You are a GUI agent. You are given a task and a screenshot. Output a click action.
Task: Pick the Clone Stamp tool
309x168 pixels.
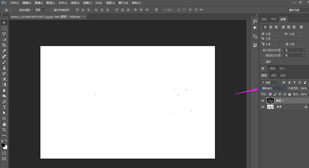[x=4, y=68]
